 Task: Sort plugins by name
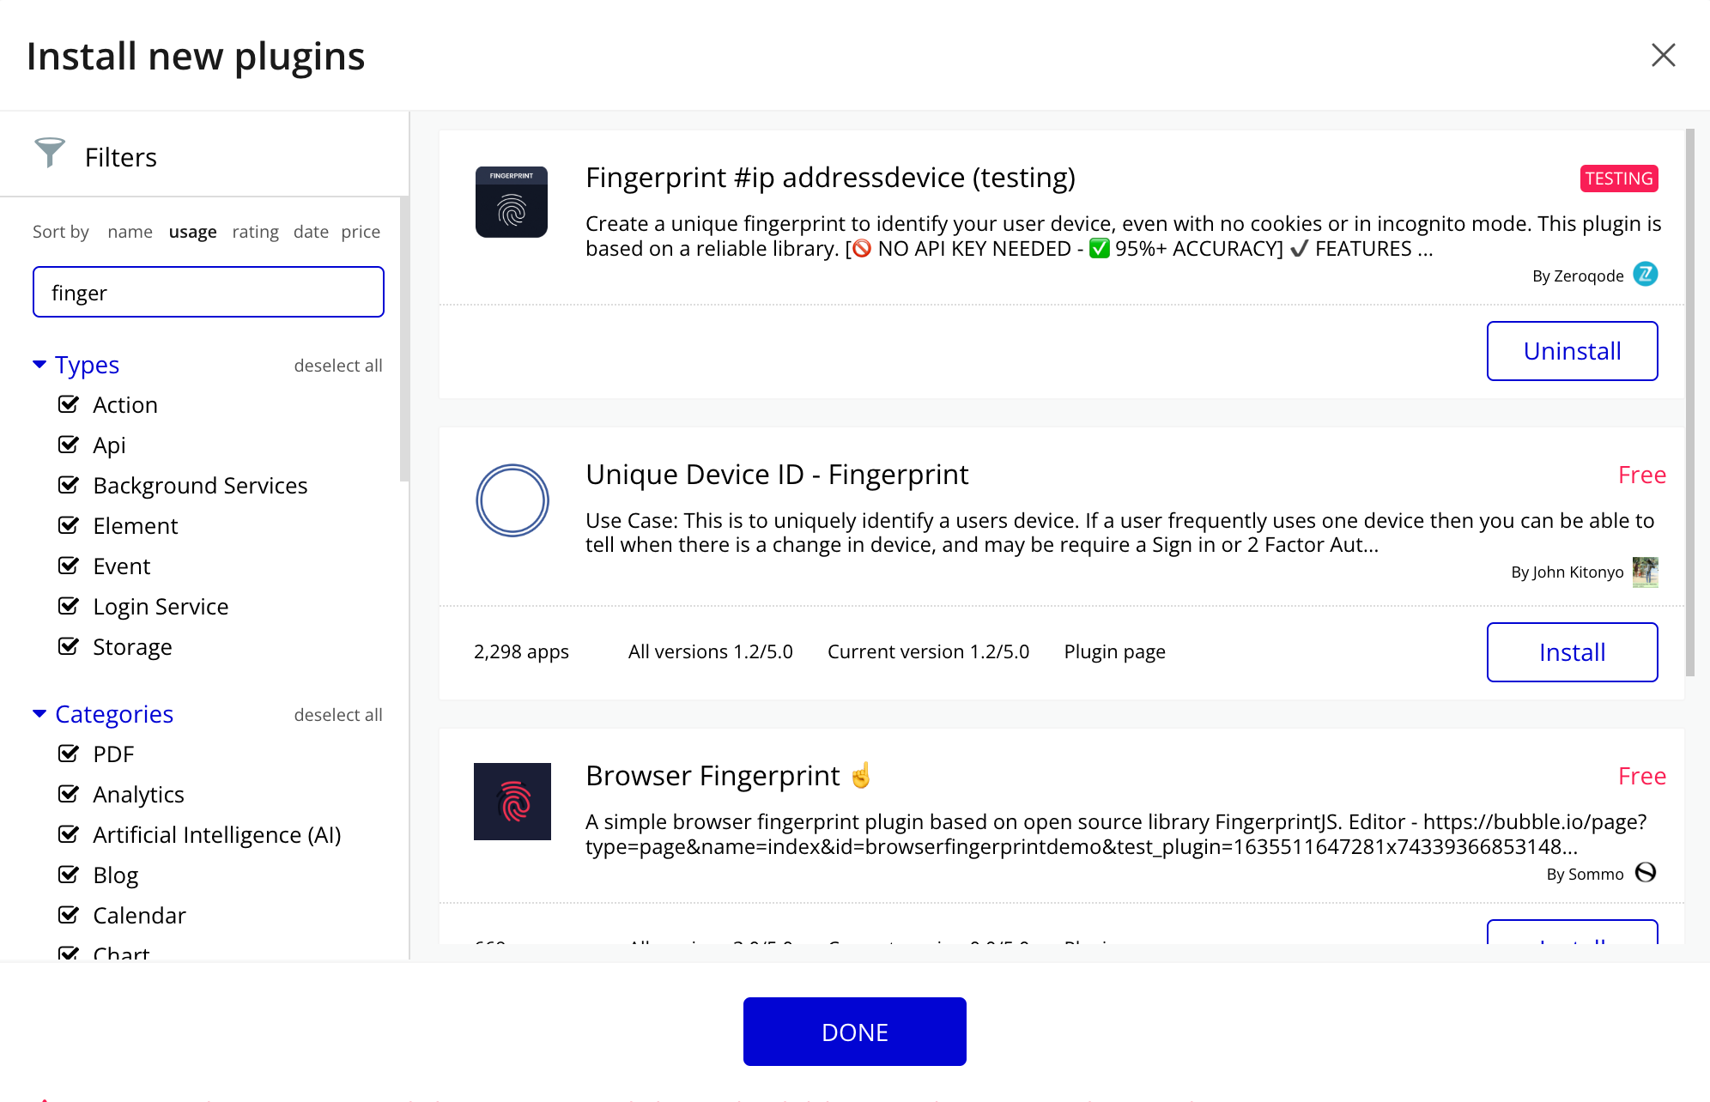tap(130, 232)
